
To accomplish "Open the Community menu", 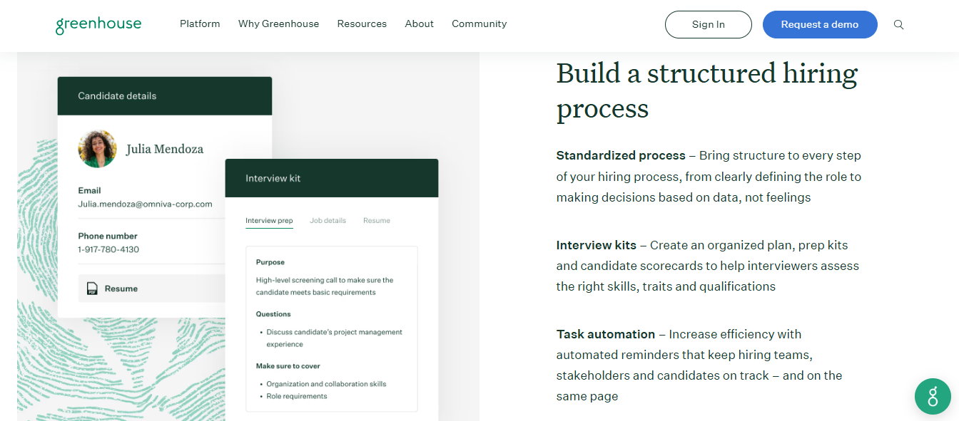I will point(479,24).
